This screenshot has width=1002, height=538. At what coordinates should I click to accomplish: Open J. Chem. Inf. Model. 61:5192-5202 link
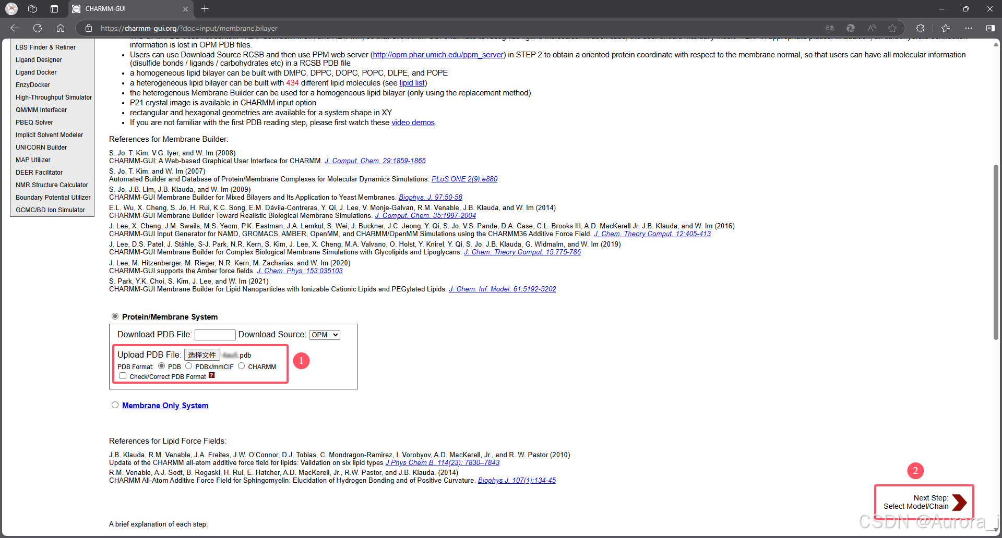pyautogui.click(x=503, y=289)
